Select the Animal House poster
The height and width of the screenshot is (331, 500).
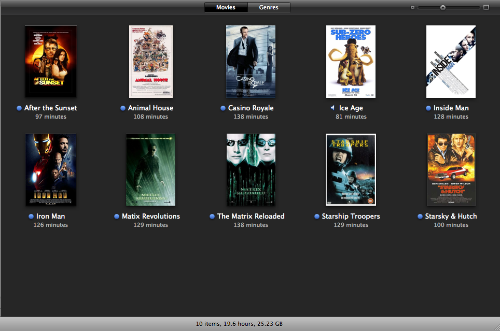[151, 62]
